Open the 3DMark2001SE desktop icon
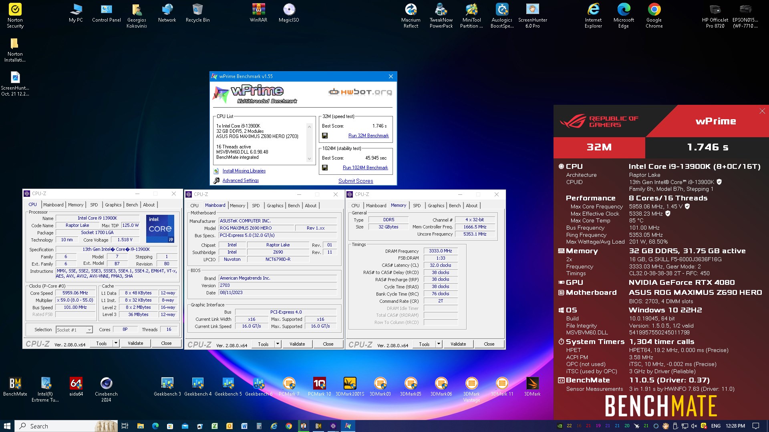 [350, 387]
